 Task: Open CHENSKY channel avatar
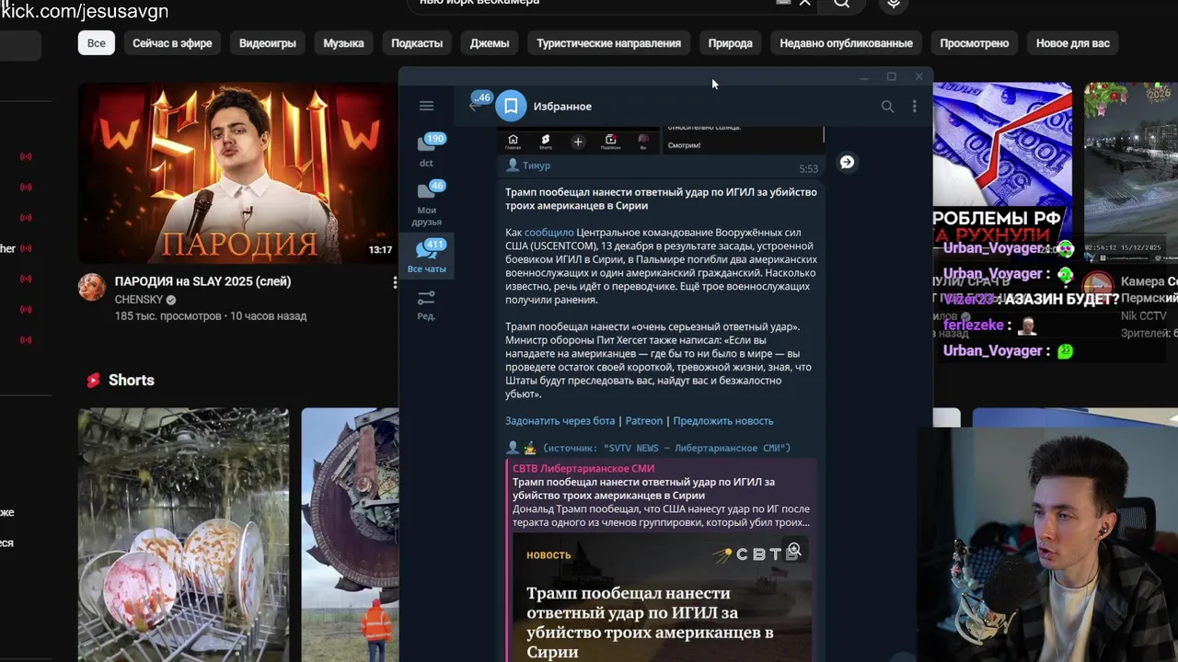click(x=91, y=287)
